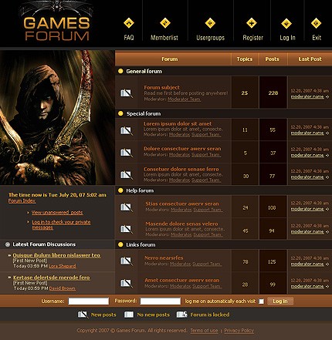Open the Terms of use link
Viewport: 332px width, 340px height.
(204, 331)
